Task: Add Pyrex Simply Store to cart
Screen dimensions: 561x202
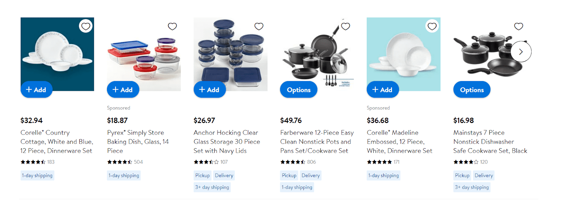Action: click(x=123, y=90)
